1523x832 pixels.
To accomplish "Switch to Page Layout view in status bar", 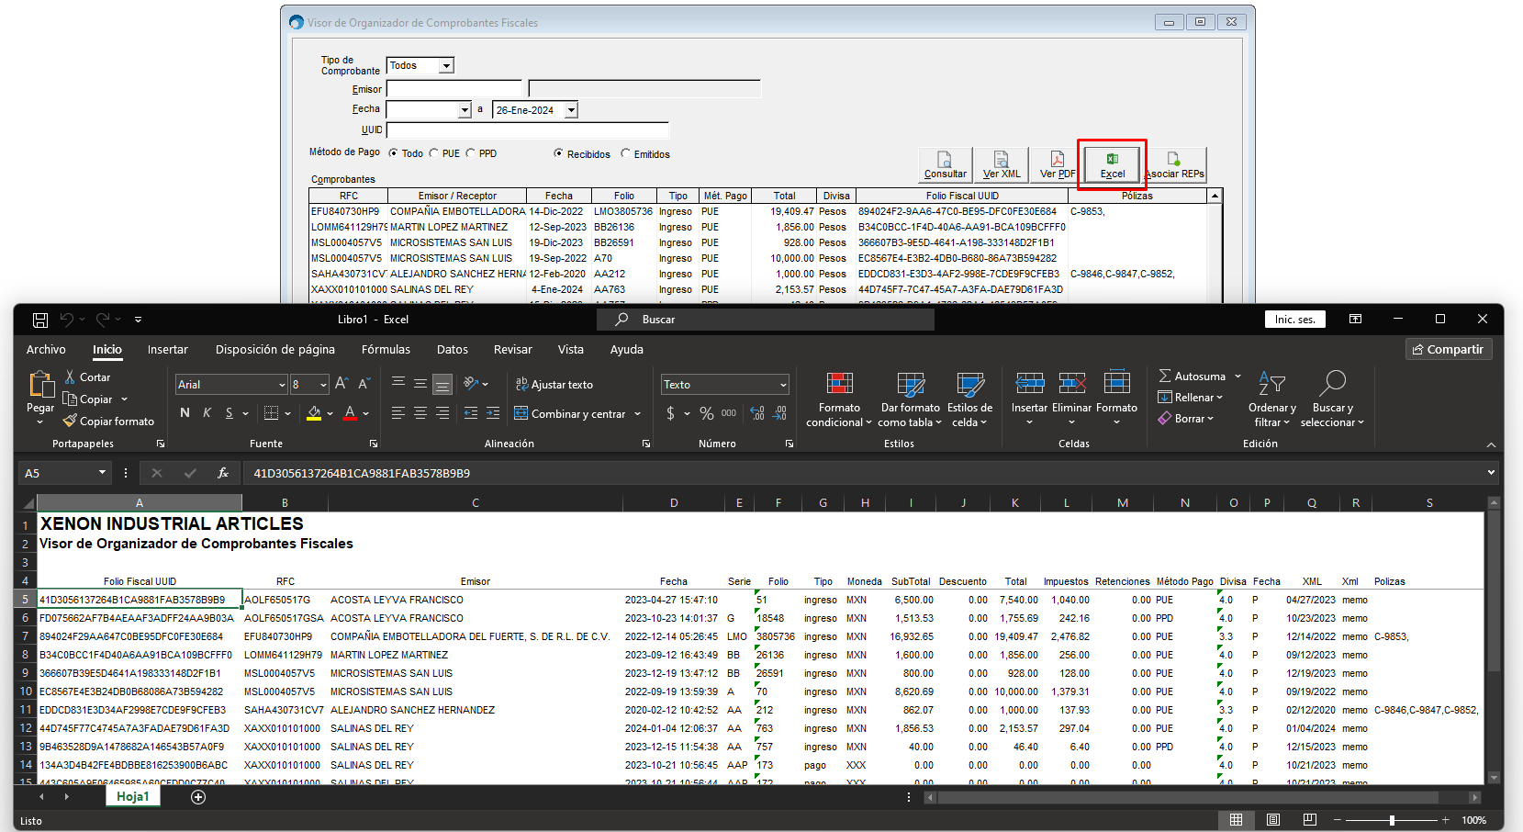I will coord(1272,820).
